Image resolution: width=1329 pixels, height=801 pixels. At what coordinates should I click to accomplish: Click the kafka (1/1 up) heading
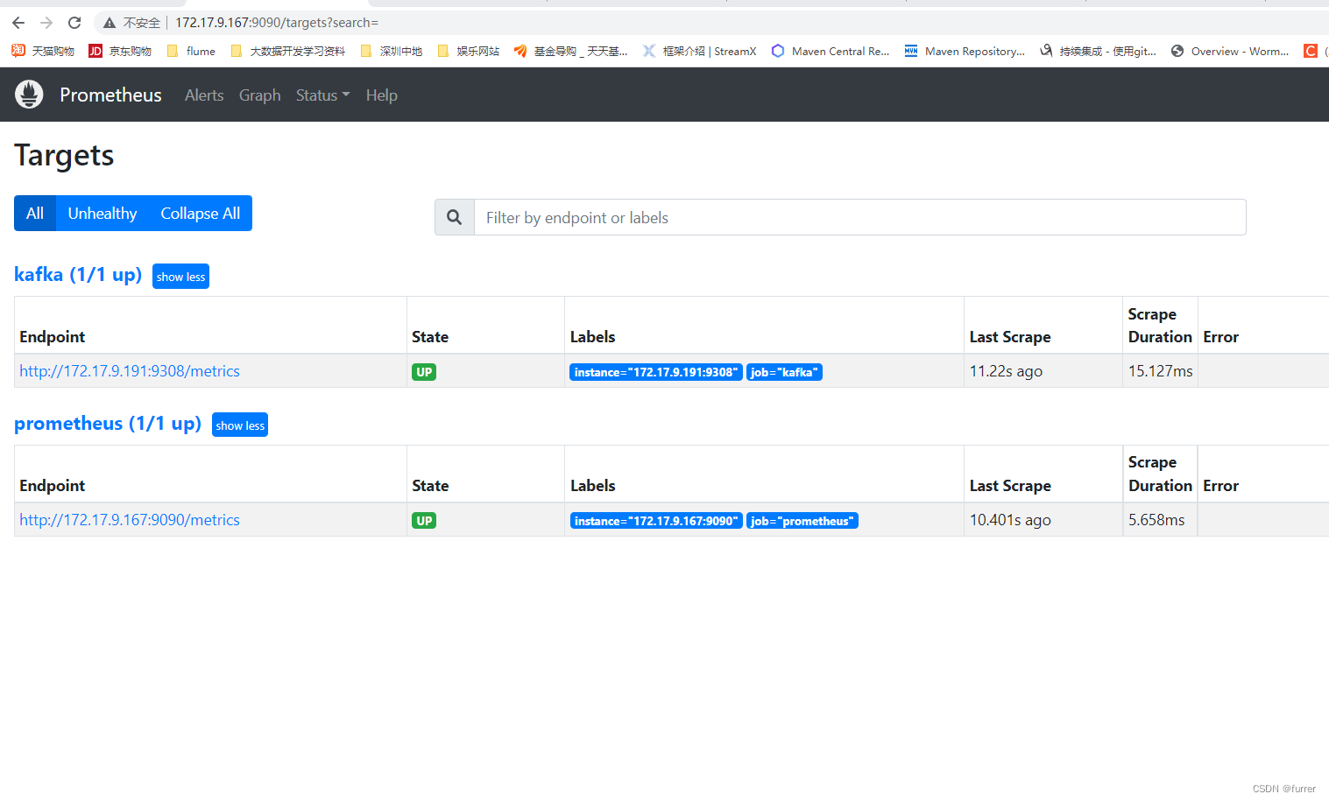coord(78,275)
